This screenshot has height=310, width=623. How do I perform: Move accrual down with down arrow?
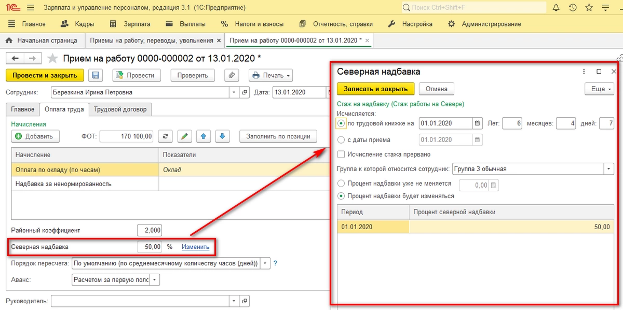tap(222, 136)
